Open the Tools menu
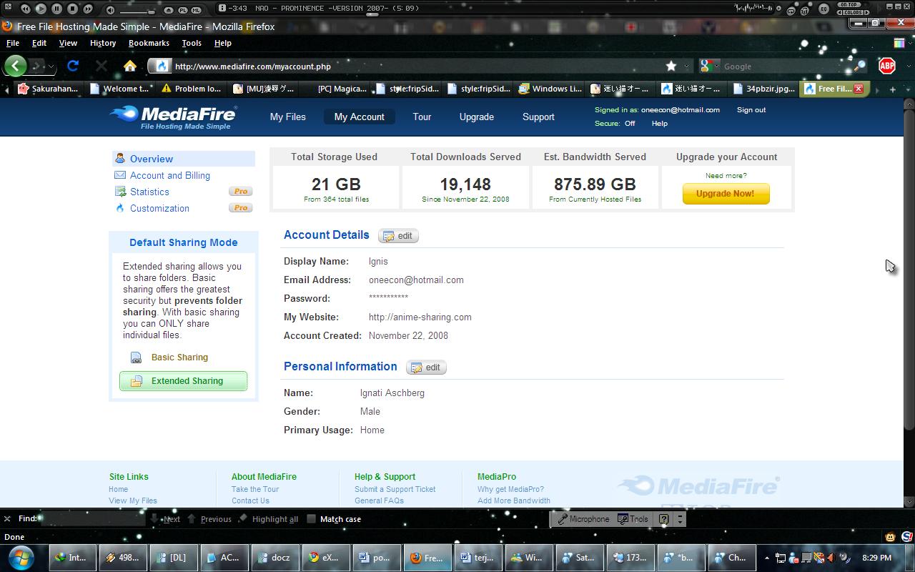The height and width of the screenshot is (572, 915). pyautogui.click(x=192, y=43)
